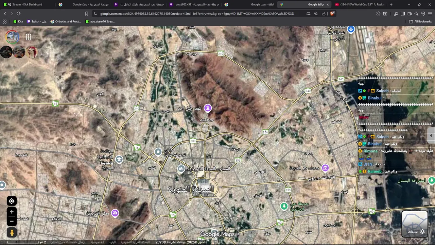Zoom in with the plus button
The width and height of the screenshot is (435, 245).
click(x=12, y=212)
